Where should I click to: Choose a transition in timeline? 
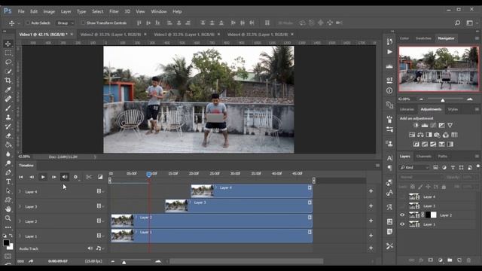click(x=100, y=177)
